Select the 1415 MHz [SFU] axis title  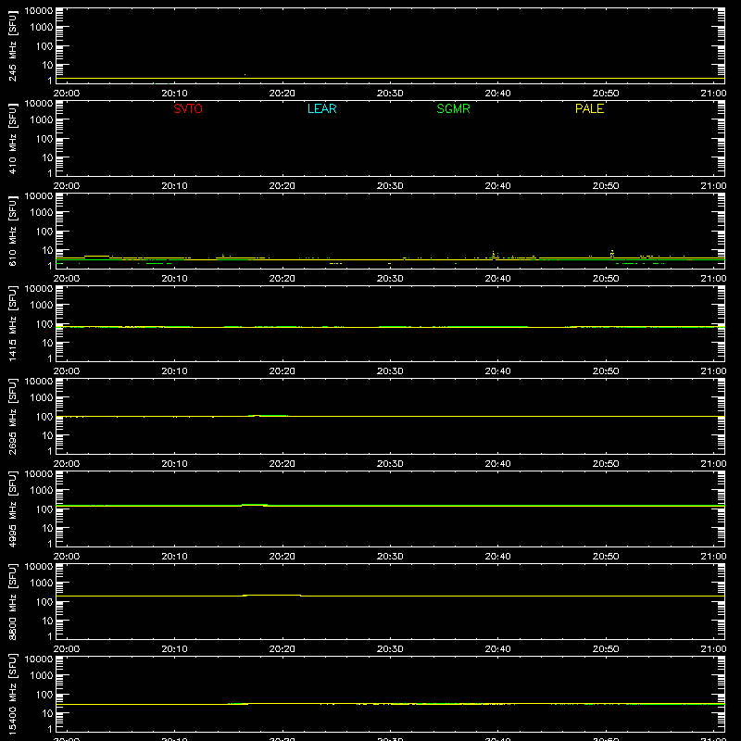click(12, 323)
